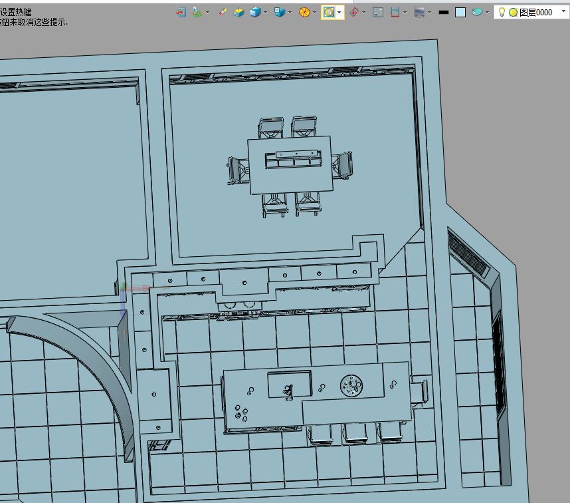Select the solid blue cube icon

(x=255, y=13)
